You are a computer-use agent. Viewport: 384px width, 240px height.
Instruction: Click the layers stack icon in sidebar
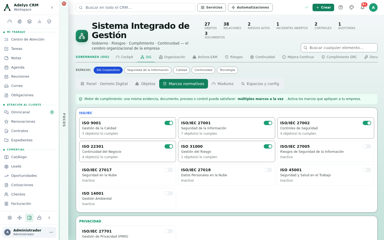click(30, 22)
